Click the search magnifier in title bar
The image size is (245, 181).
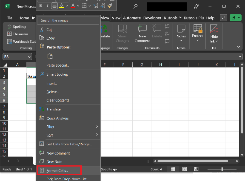pos(135,6)
